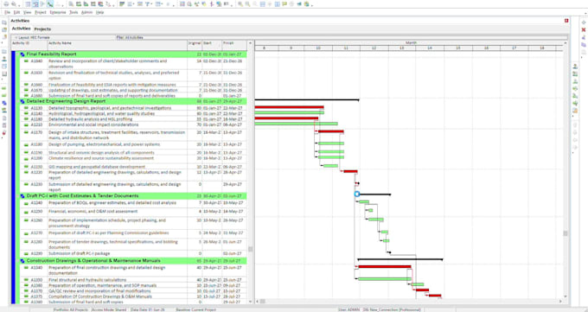Click the Gantt scroll right arrow

560,301
